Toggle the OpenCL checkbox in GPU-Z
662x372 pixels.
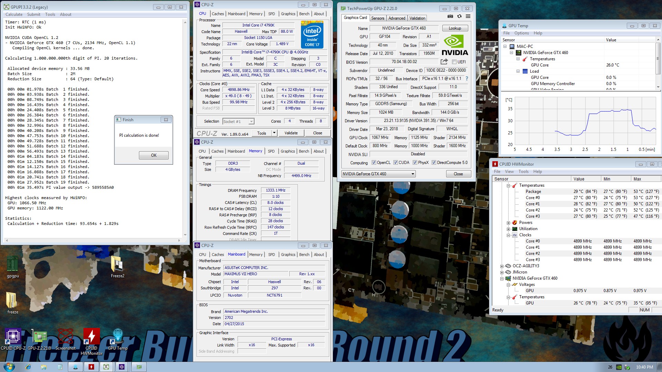pyautogui.click(x=374, y=163)
